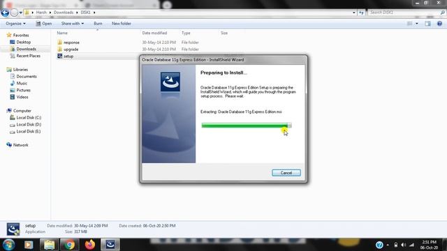Click the search magnifier icon
This screenshot has height=251, width=447.
442,13
